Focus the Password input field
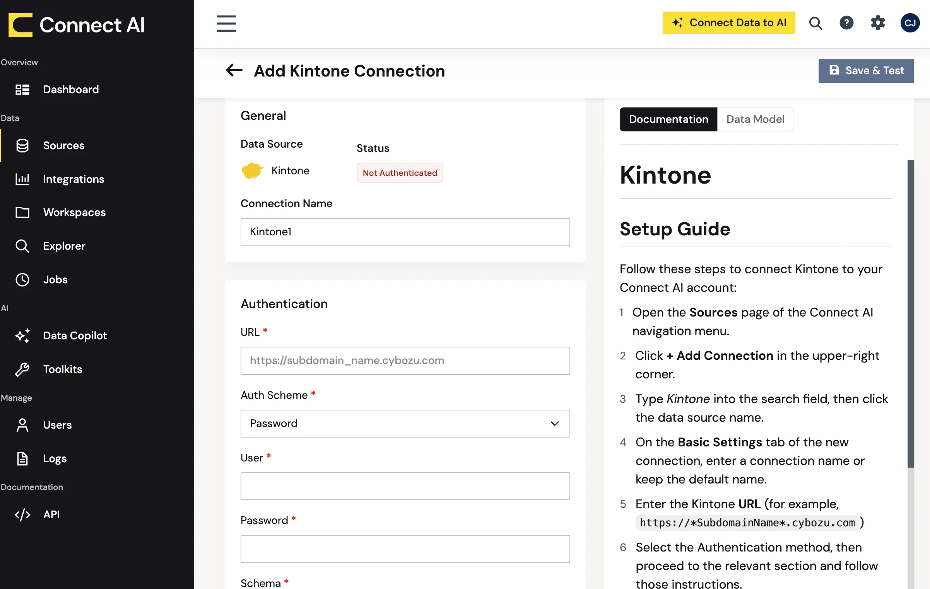The height and width of the screenshot is (589, 930). point(405,549)
